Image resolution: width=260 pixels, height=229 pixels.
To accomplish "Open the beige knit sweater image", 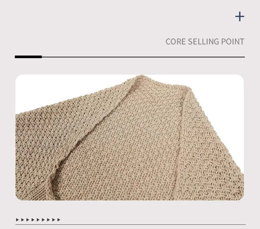I will pos(130,137).
